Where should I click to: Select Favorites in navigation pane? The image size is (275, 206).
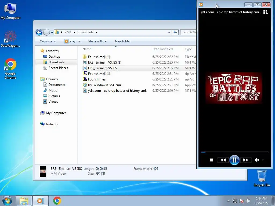pyautogui.click(x=52, y=51)
